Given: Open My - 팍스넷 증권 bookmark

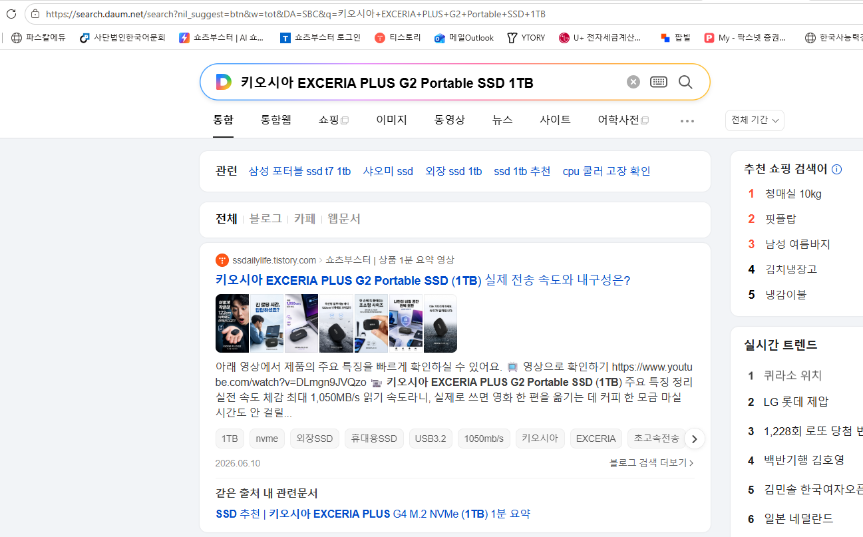Looking at the screenshot, I should [745, 38].
